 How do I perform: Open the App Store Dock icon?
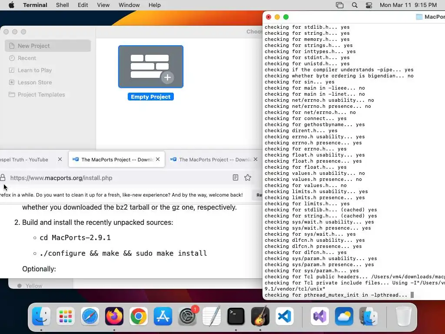point(163,316)
